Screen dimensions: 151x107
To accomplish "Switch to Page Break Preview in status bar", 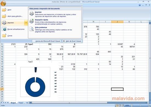I will 123,105.
